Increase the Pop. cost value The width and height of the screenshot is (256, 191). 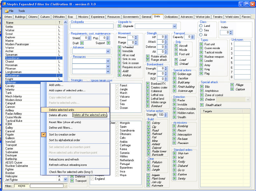(107, 37)
